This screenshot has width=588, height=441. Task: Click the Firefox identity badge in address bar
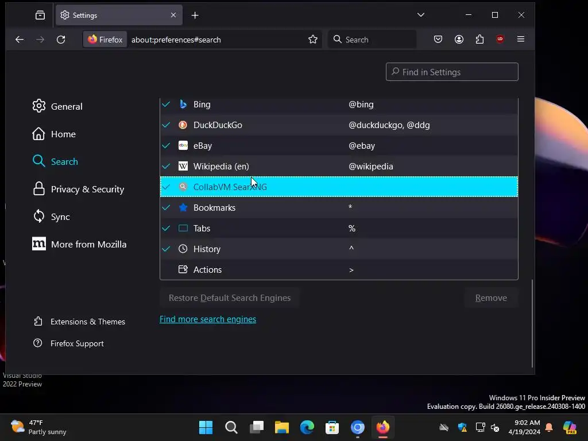[x=106, y=40]
